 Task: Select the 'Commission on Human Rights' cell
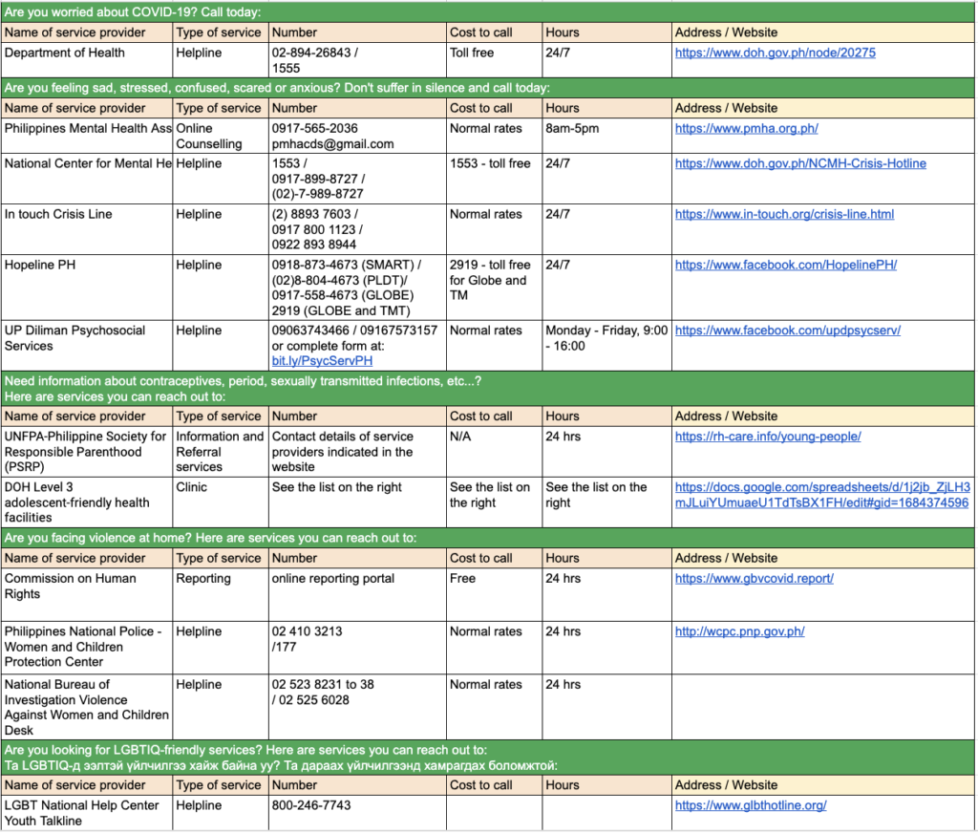[87, 594]
